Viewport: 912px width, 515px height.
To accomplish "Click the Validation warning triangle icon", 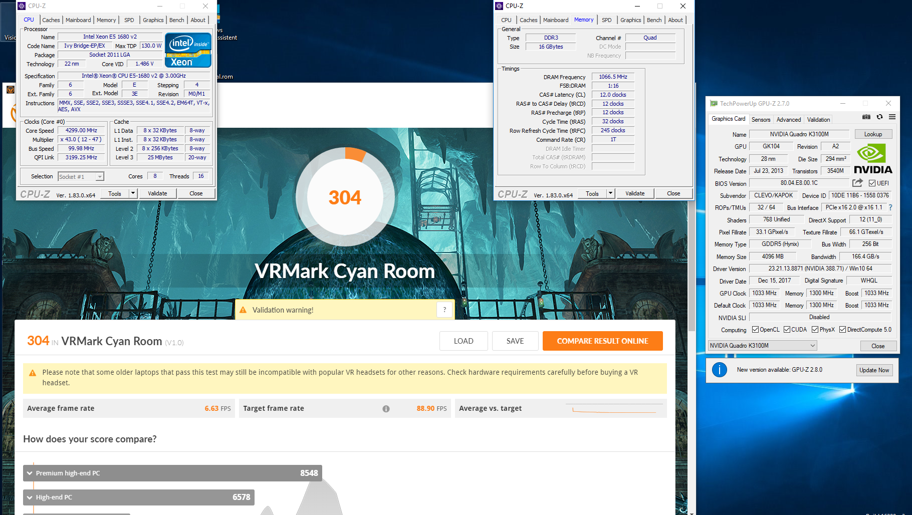I will point(243,310).
